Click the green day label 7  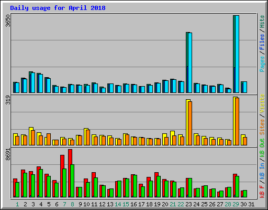click(64, 204)
